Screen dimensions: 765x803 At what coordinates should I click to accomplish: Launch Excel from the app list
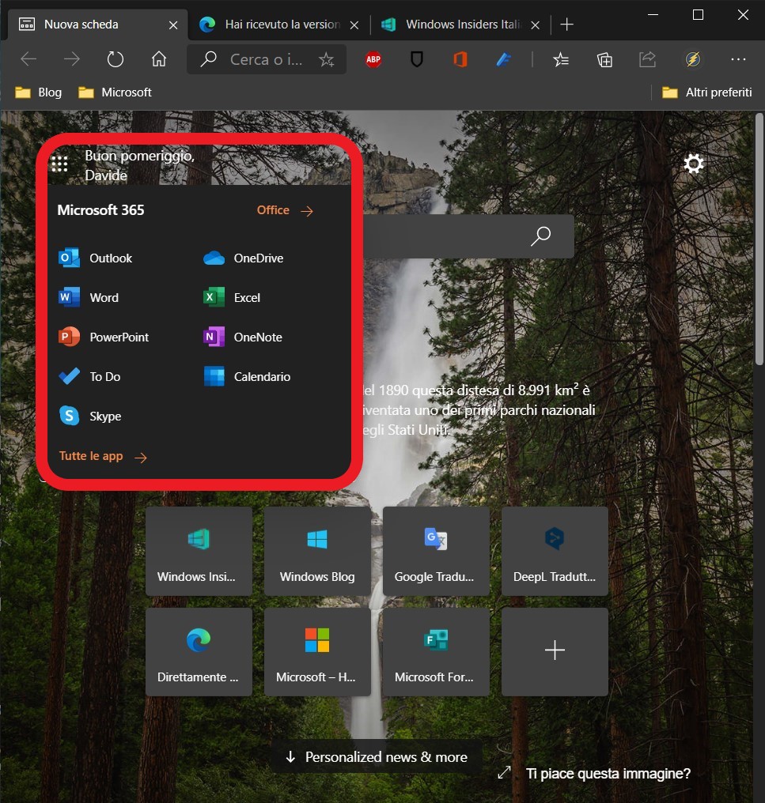point(232,297)
